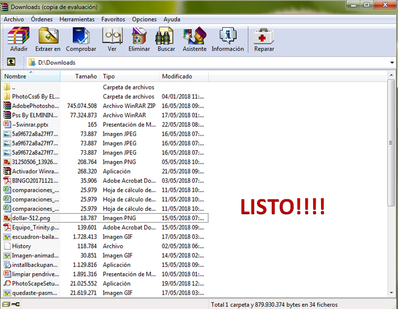Select the Activador Winra... application icon
This screenshot has width=398, height=309.
tap(7, 171)
